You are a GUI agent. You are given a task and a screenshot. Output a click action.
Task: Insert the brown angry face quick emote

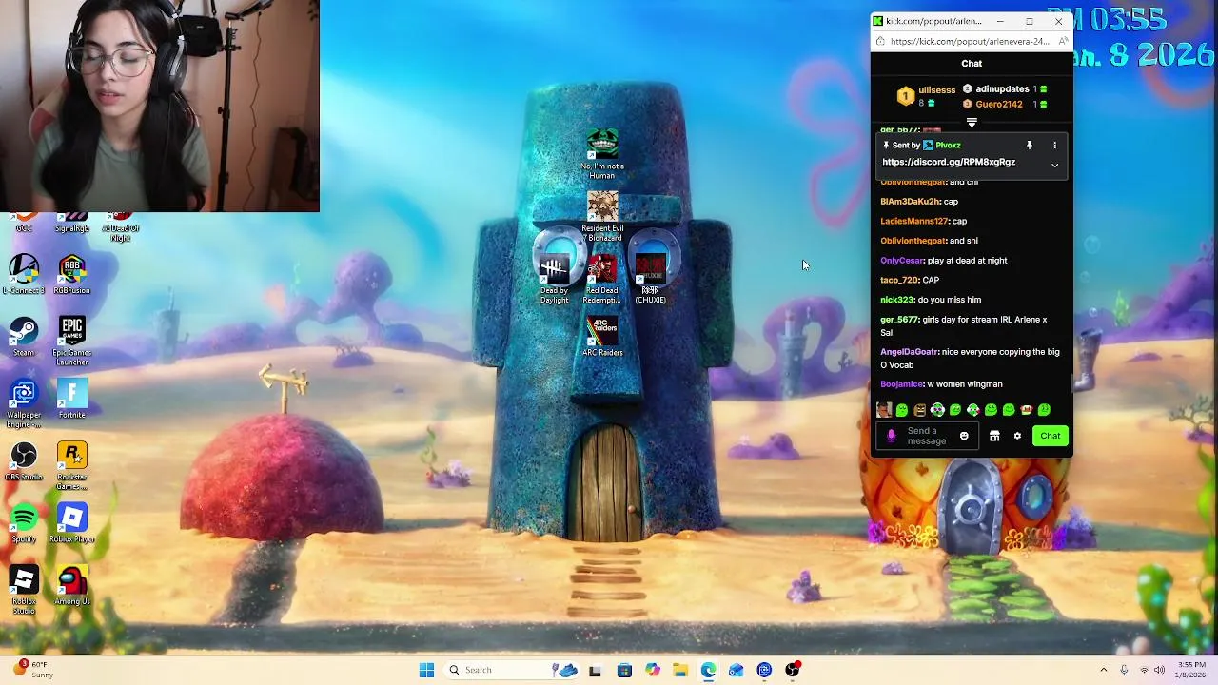click(x=919, y=410)
